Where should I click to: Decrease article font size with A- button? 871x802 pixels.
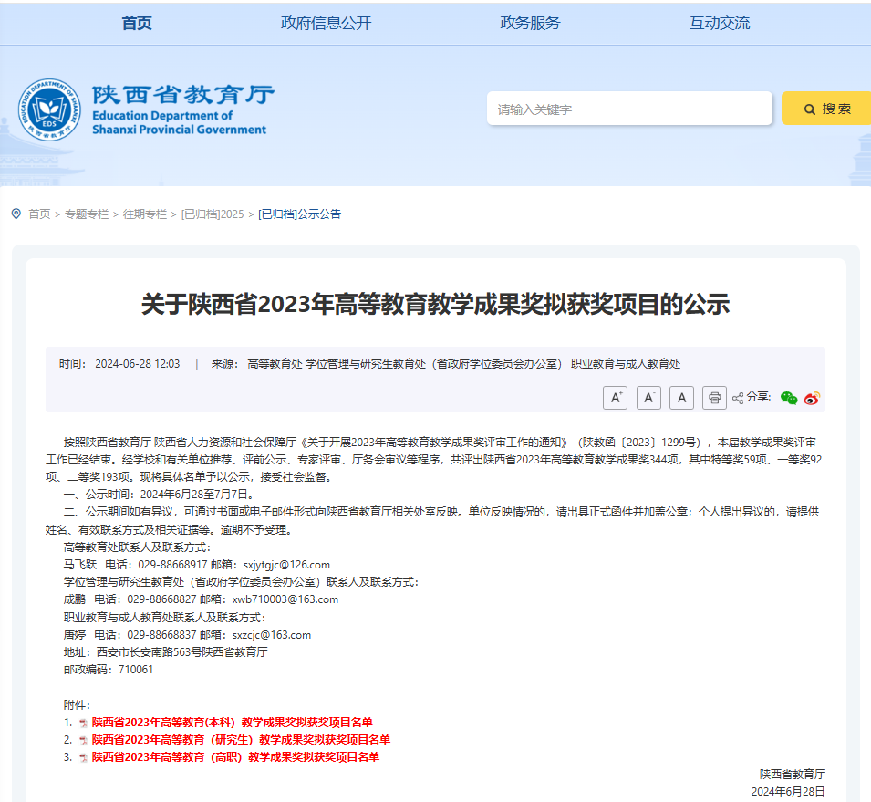(648, 398)
